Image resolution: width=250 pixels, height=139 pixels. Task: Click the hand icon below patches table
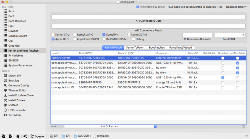(x=243, y=127)
